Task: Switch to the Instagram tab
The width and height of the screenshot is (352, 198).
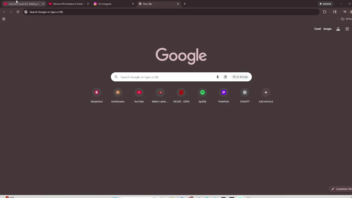Action: click(114, 4)
